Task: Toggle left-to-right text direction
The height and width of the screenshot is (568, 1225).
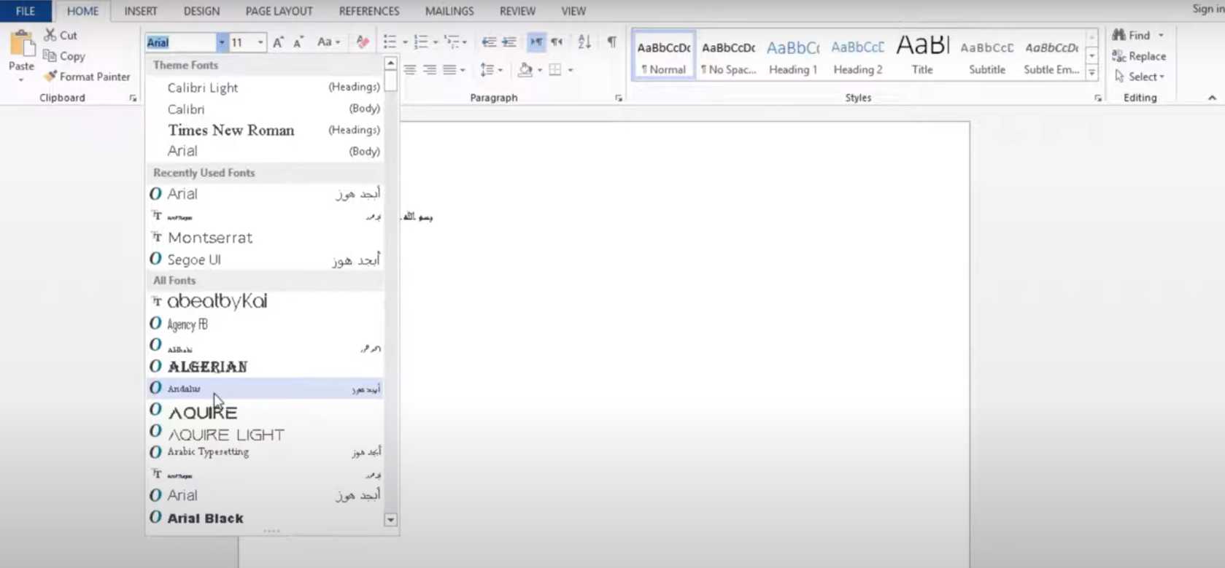Action: coord(536,42)
